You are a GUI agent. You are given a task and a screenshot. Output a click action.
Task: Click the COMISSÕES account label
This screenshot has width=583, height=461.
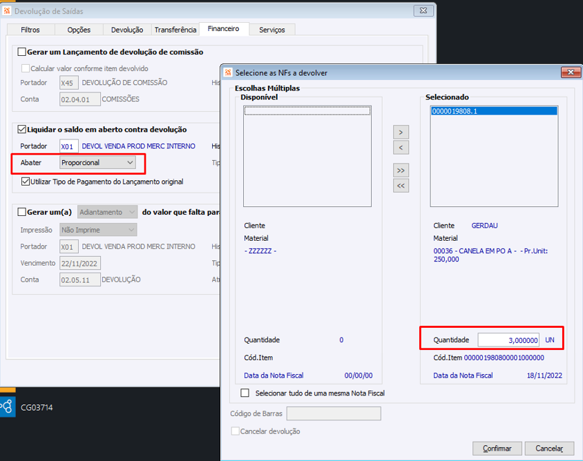pos(120,99)
